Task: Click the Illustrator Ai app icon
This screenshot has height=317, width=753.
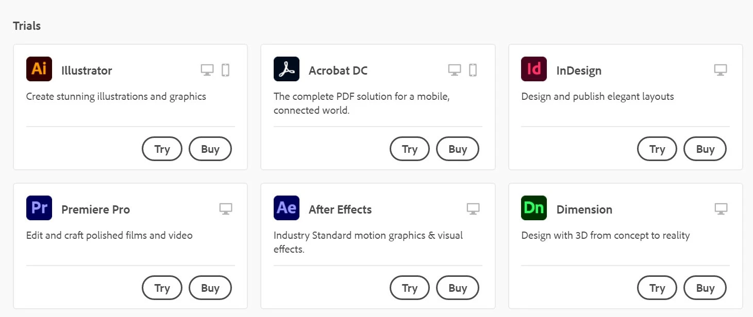Action: (39, 69)
